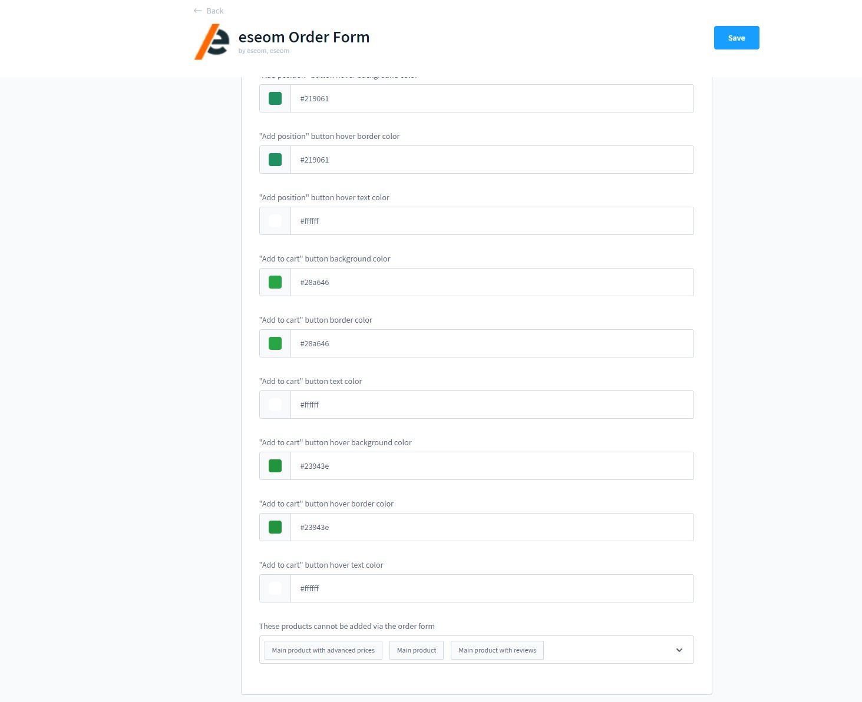The height and width of the screenshot is (702, 862).
Task: Edit Add to cart hover background color field
Action: [x=492, y=466]
